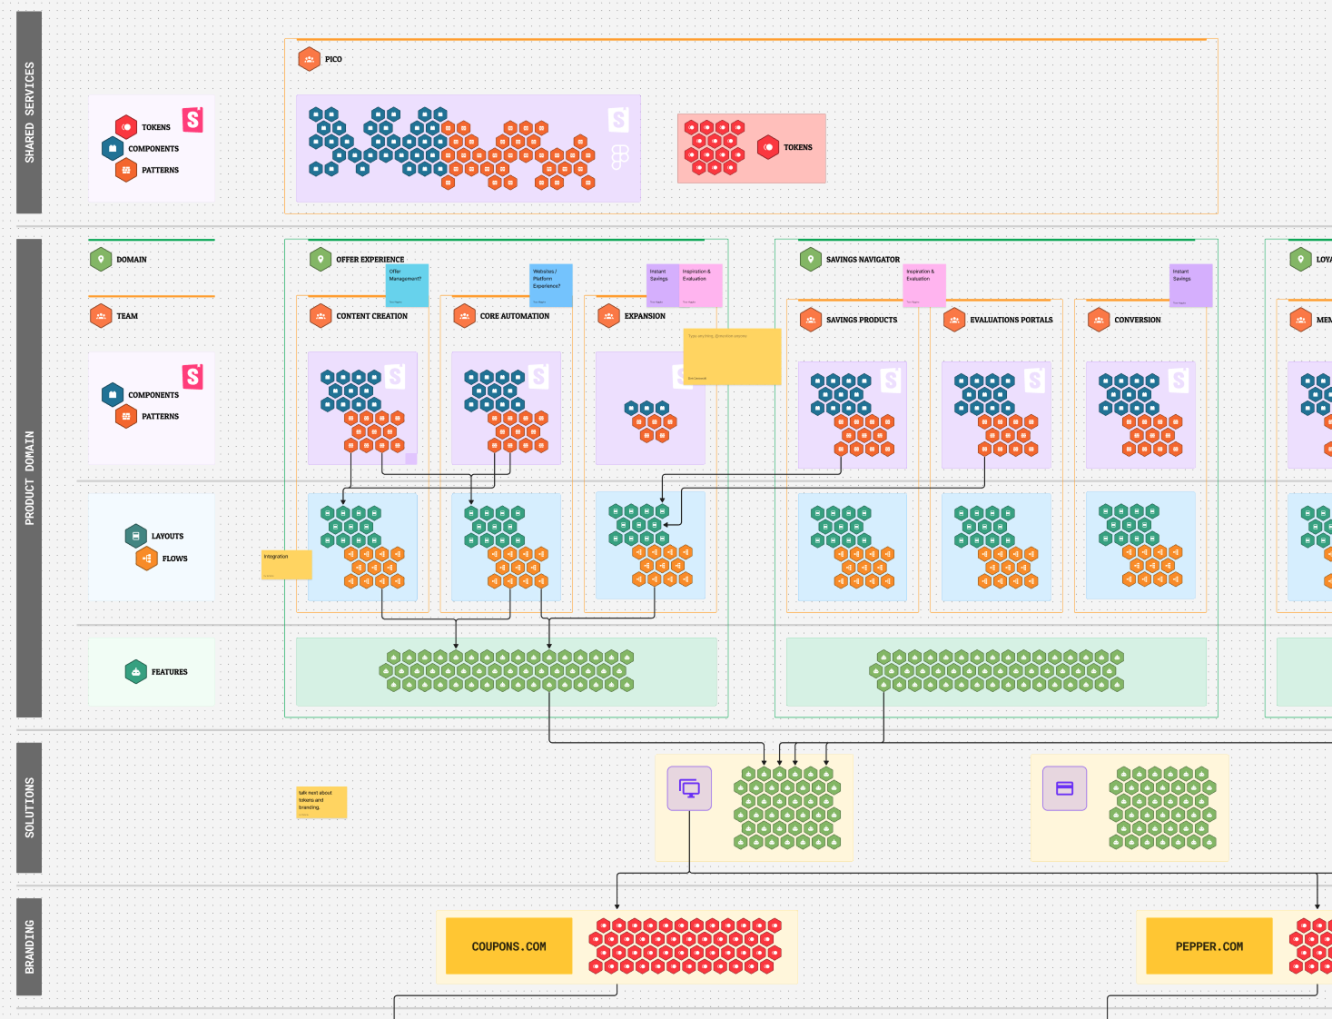This screenshot has width=1332, height=1019.
Task: Select the yellow Integration sticky note
Action: point(286,564)
